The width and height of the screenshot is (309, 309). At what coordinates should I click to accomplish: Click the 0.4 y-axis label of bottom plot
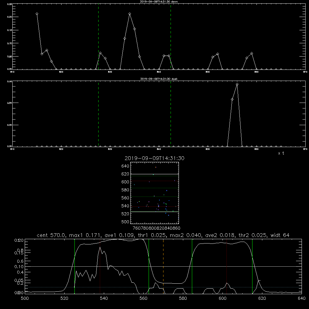pos(20,272)
